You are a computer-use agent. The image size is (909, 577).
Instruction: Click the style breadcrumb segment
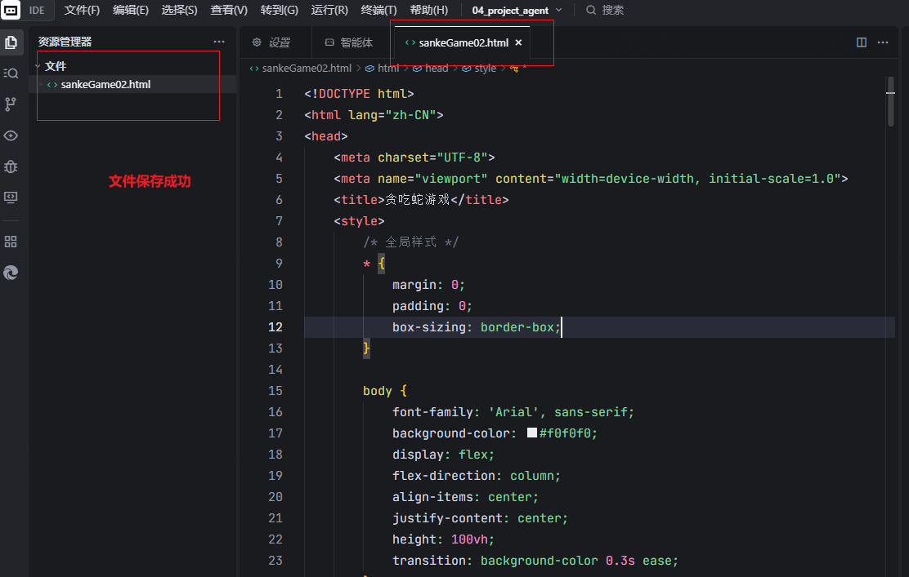point(485,69)
